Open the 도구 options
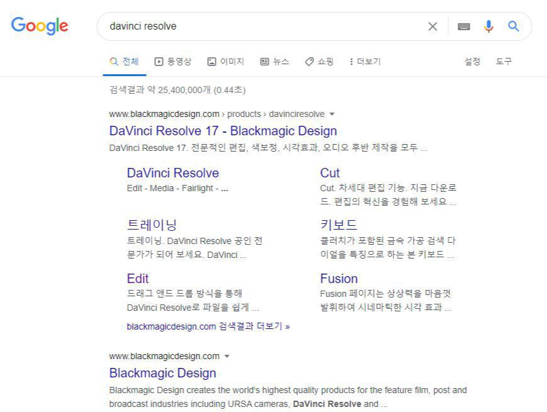 coord(504,62)
